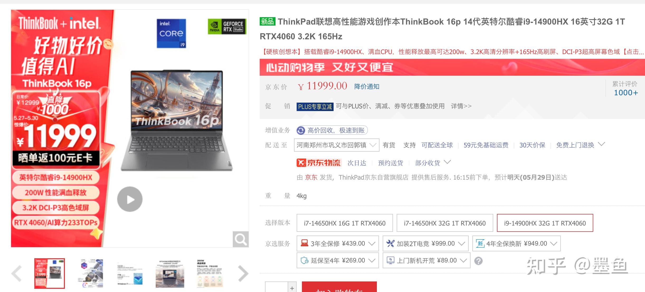Image resolution: width=645 pixels, height=292 pixels.
Task: Increase quantity with plus button
Action: 292,288
